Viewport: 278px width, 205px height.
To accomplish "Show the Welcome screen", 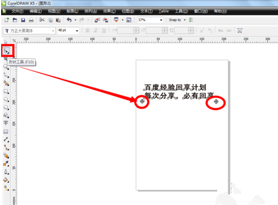I will (129, 20).
